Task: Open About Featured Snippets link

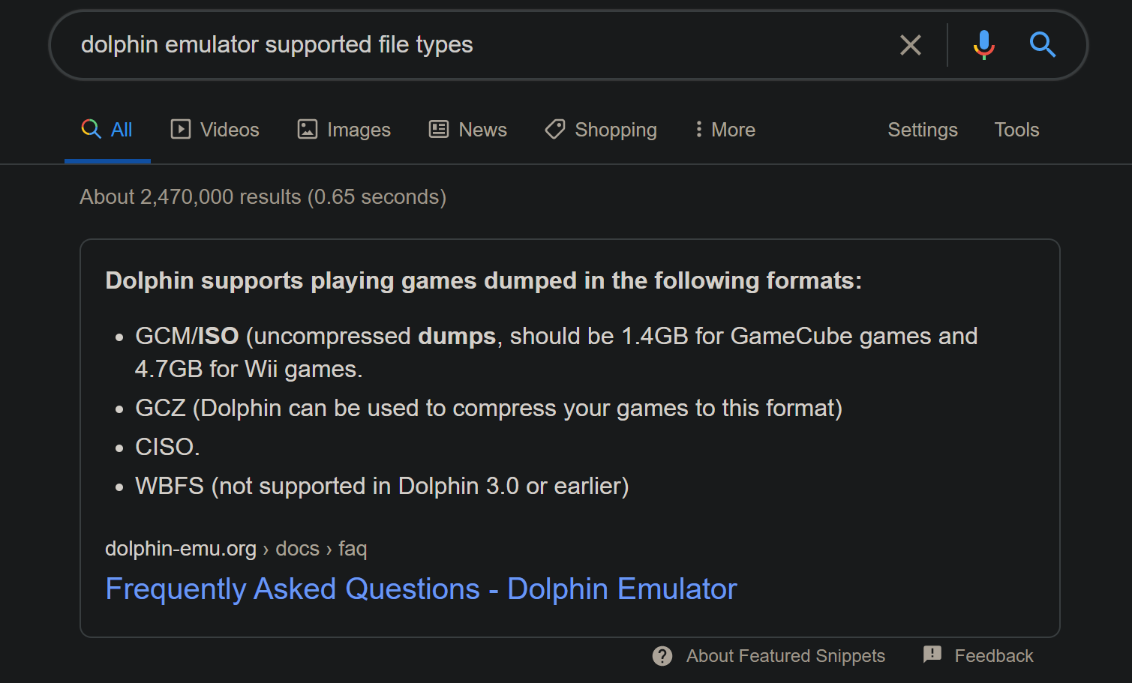Action: (x=785, y=656)
